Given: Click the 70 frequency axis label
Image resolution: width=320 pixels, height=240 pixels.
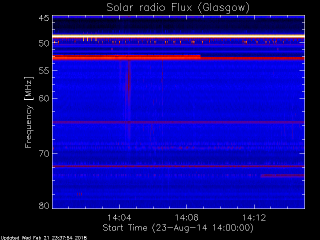Looking at the screenshot, I should 44,153.
